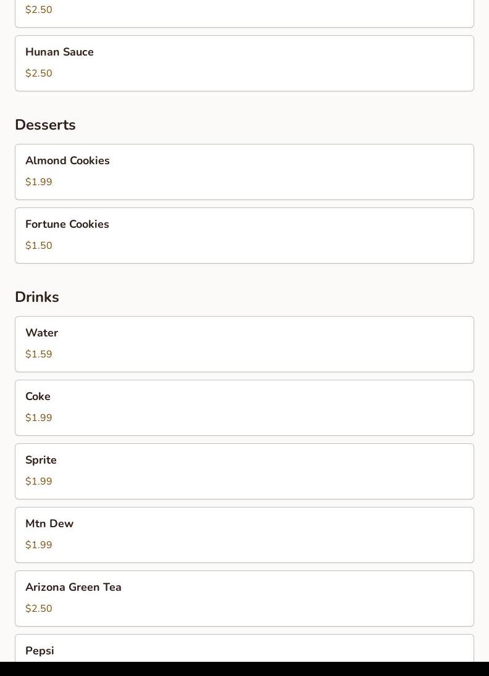
Task: Choose Fortune Cookies from the Desserts section
Action: (244, 235)
